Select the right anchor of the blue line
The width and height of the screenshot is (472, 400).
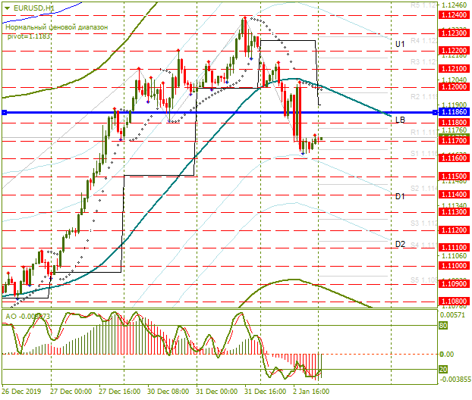point(435,113)
